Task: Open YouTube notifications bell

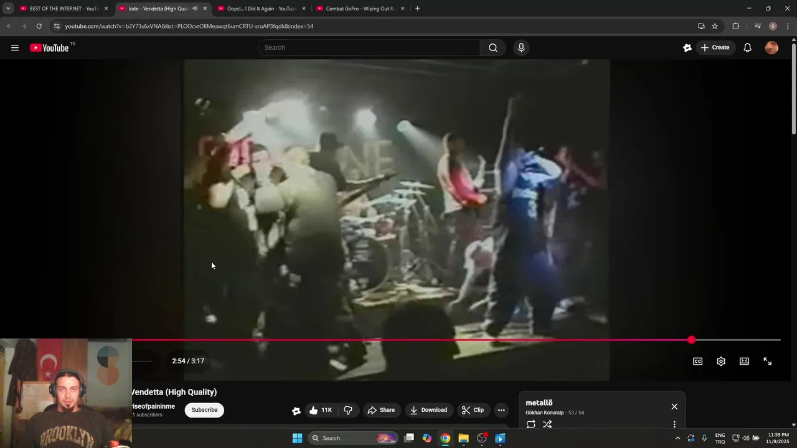Action: click(748, 48)
